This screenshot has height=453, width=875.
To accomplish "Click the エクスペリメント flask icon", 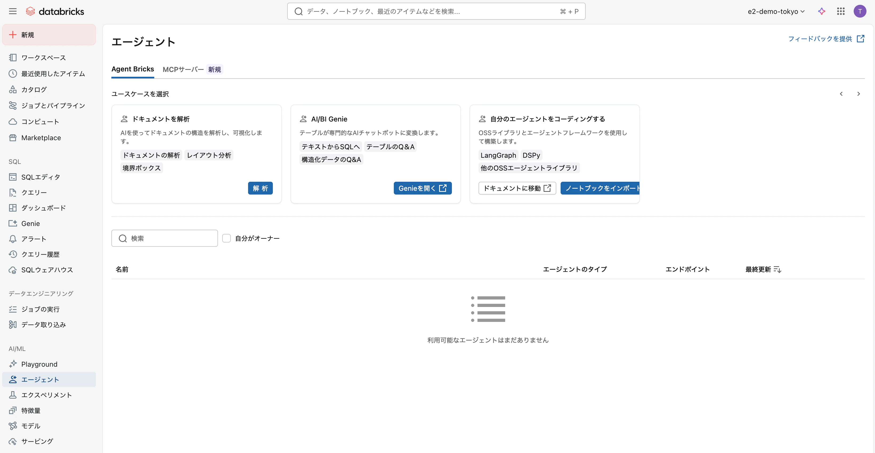I will pyautogui.click(x=13, y=395).
